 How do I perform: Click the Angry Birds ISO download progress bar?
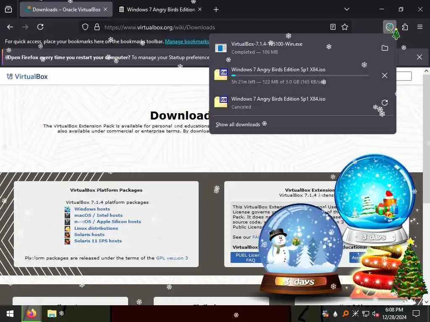tap(300, 75)
